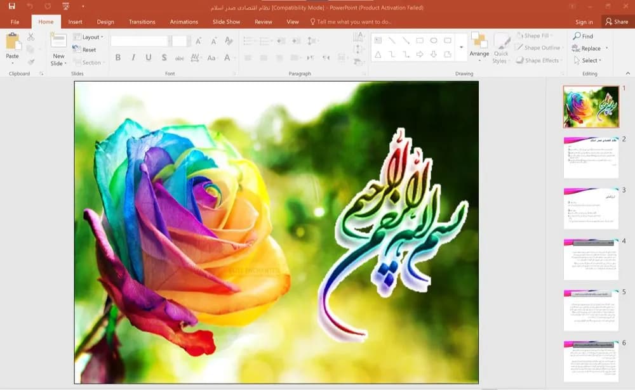Open the Layout dropdown

tap(88, 37)
